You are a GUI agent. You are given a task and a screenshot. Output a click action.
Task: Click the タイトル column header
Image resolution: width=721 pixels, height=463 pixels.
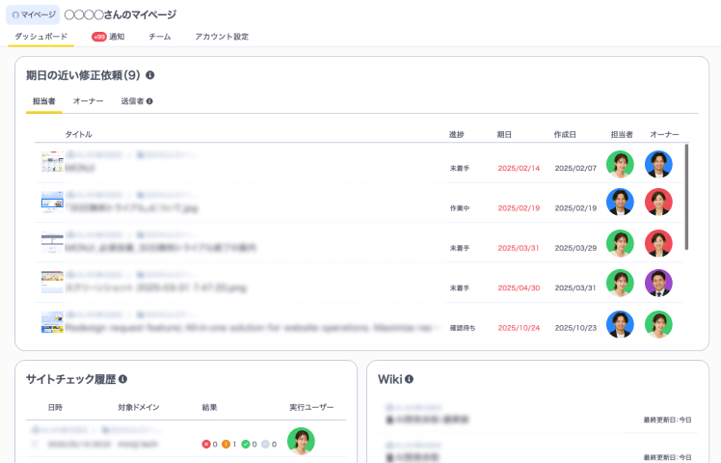(79, 134)
